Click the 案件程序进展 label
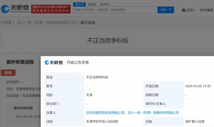Image resolution: width=214 pixels, height=127 pixels. (23, 108)
